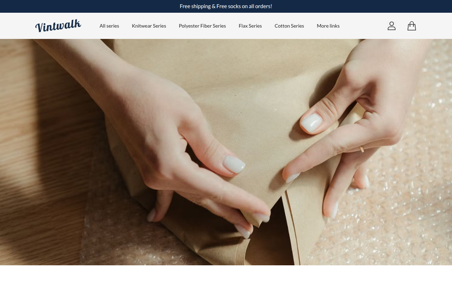
Task: Click the free shipping announcement banner
Action: pyautogui.click(x=226, y=6)
